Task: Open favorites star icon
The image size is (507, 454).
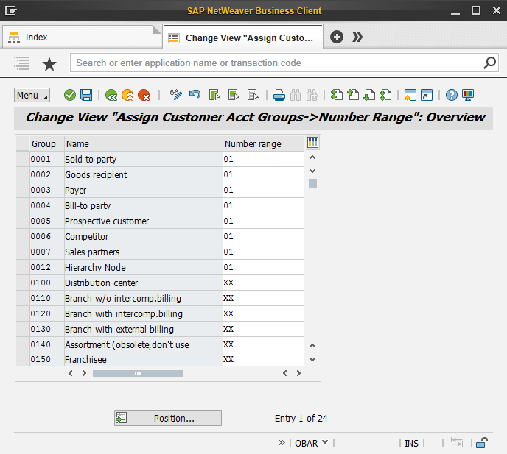Action: point(49,64)
